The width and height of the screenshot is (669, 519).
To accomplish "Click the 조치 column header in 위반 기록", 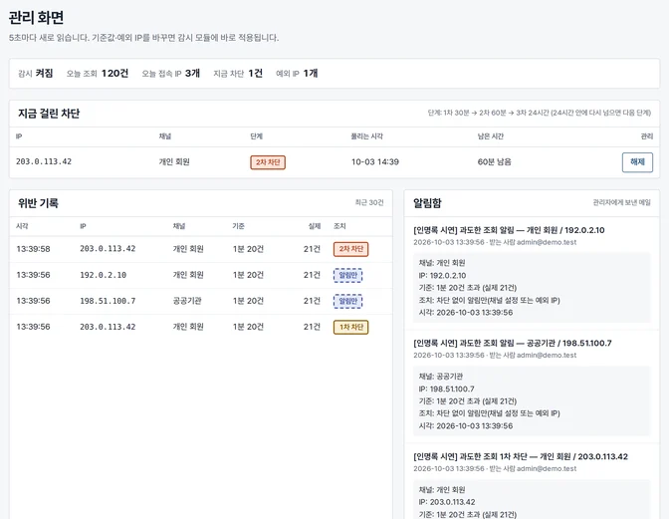I will (x=339, y=226).
